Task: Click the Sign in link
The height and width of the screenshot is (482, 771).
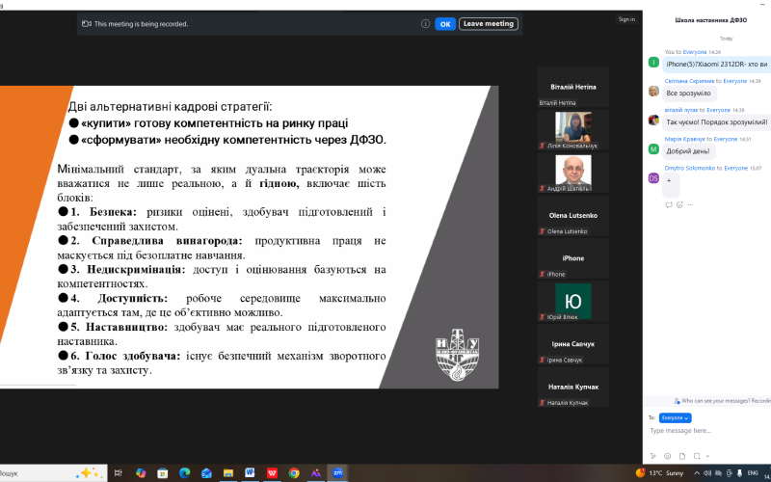Action: coord(626,19)
